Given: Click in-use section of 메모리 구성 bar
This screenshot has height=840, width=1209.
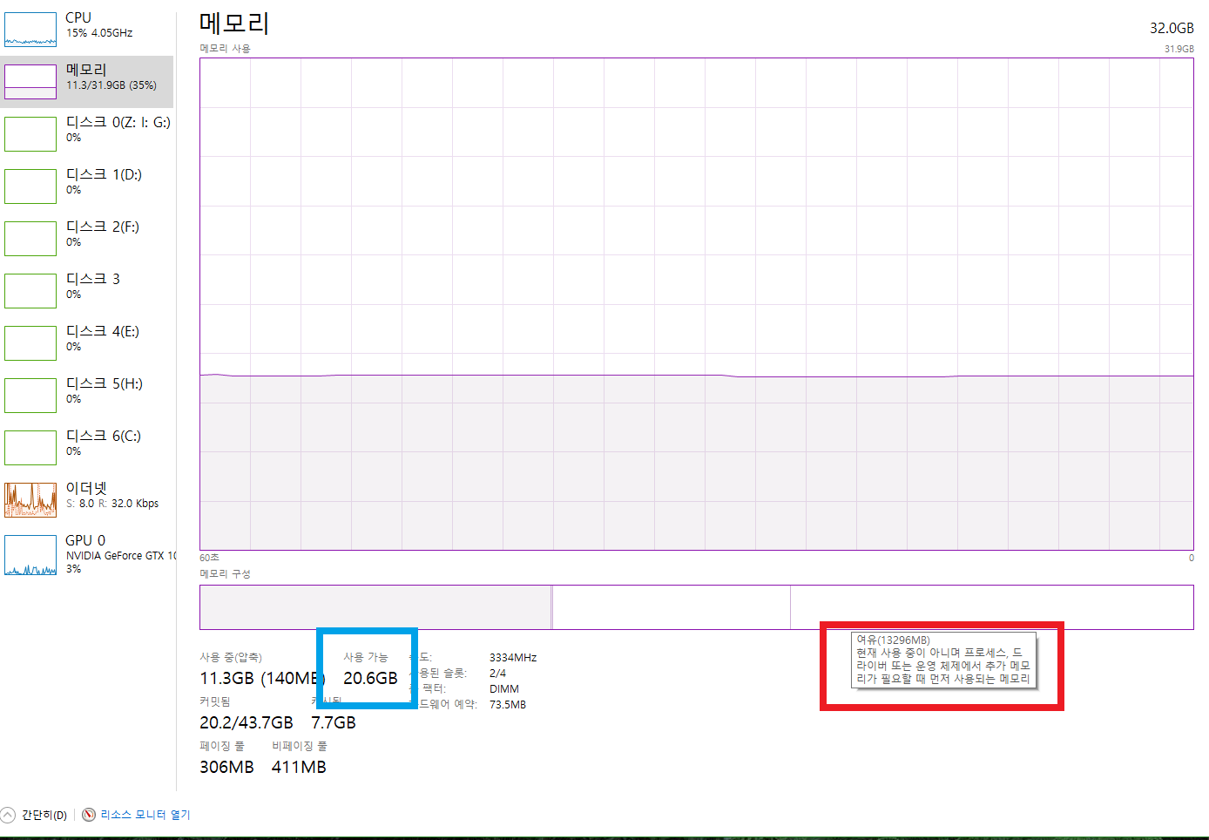Looking at the screenshot, I should 375,606.
